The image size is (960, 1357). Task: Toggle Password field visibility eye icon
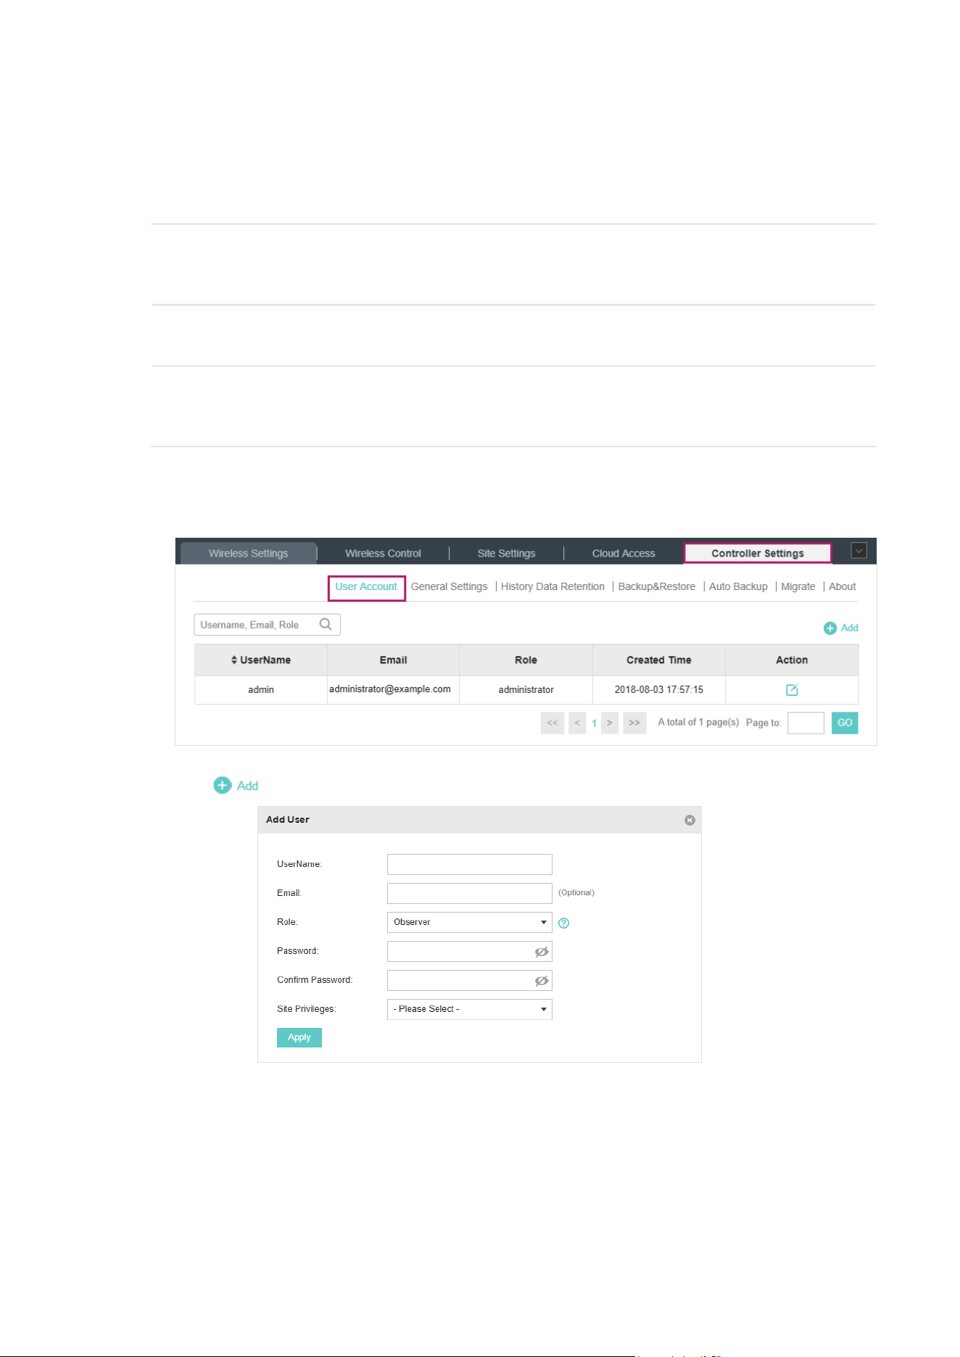click(542, 952)
